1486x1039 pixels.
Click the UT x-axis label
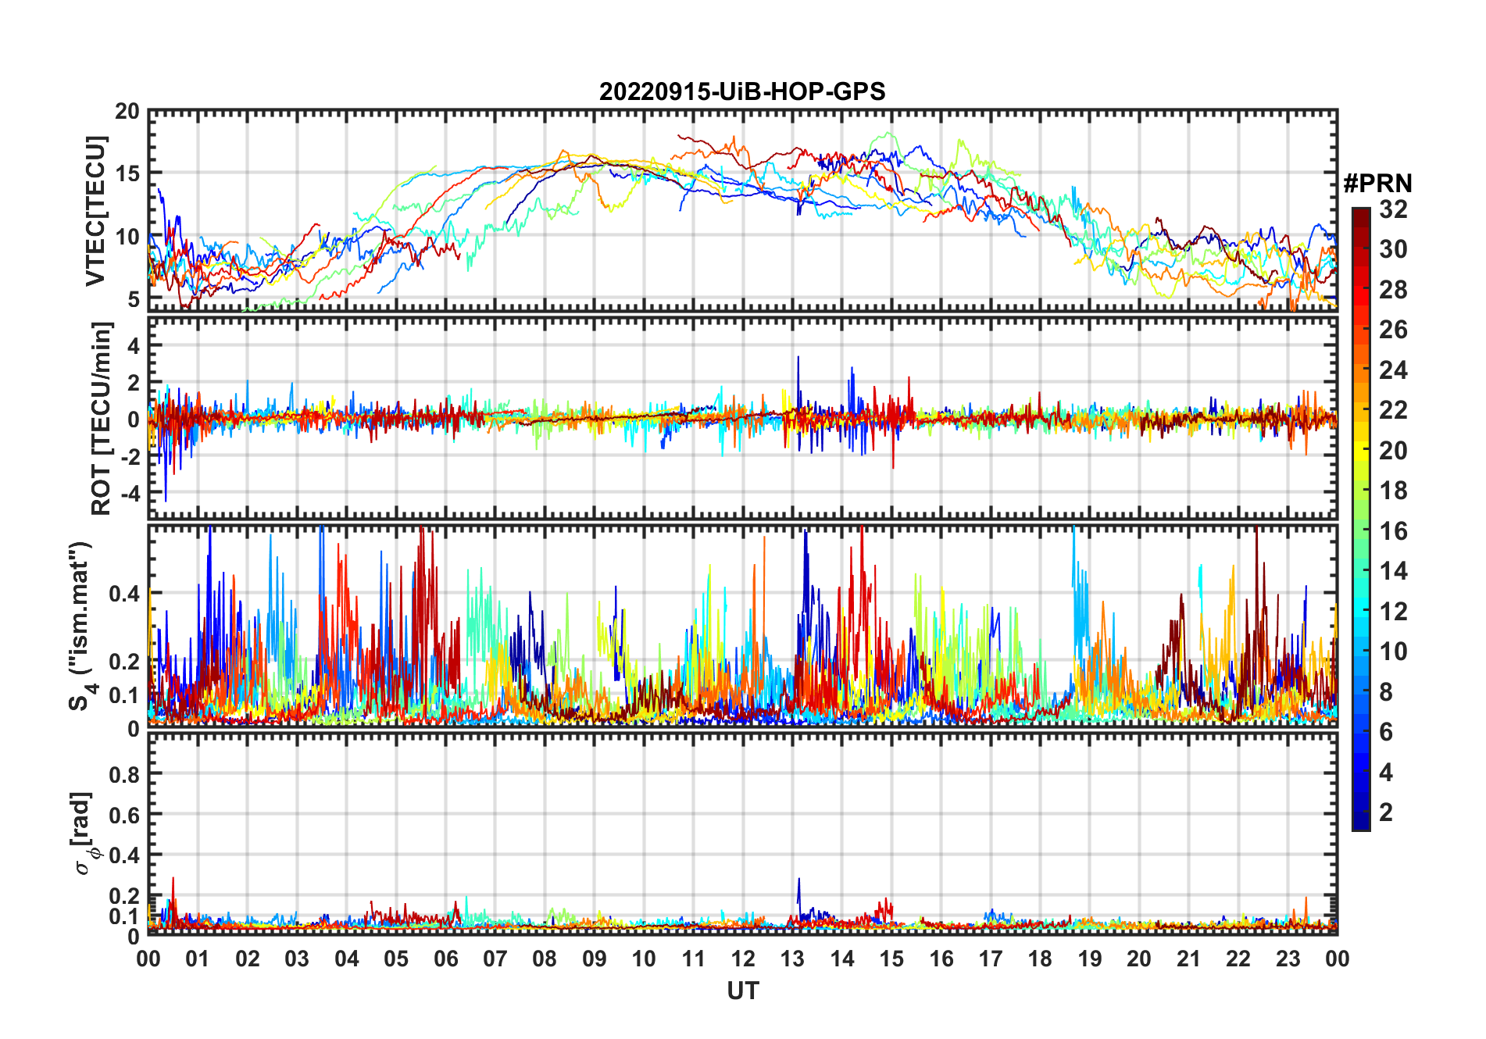pos(742,991)
